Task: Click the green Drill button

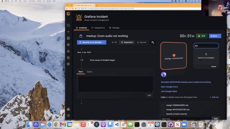Action: pyautogui.click(x=202, y=36)
